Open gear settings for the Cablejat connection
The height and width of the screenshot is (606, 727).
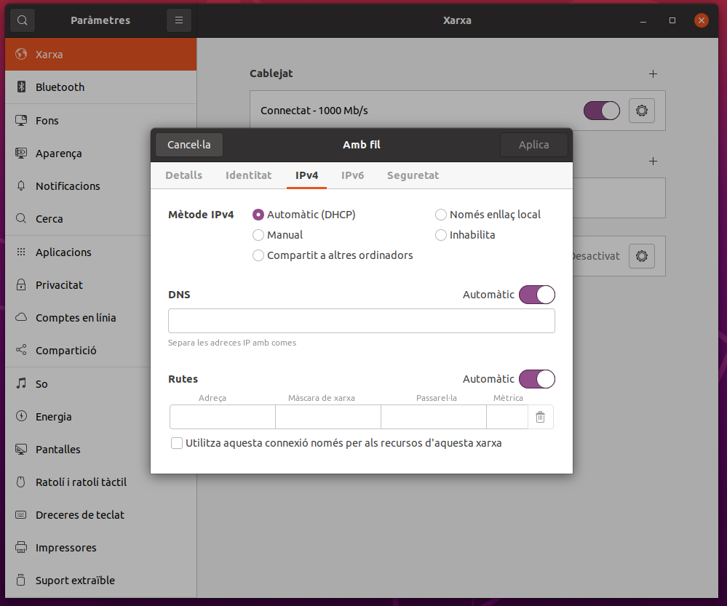tap(641, 111)
